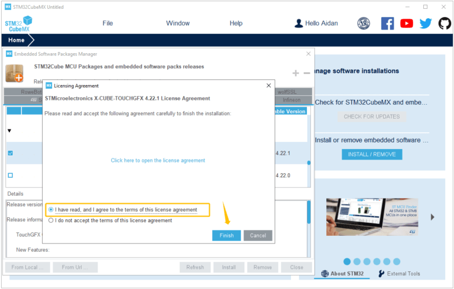Select 'I do not accept the terms' radio button
Image resolution: width=454 pixels, height=289 pixels.
(x=51, y=220)
